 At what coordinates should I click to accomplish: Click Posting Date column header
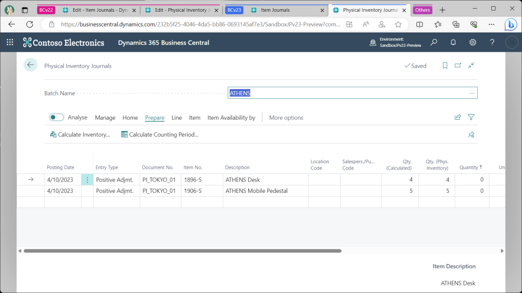[x=60, y=167]
